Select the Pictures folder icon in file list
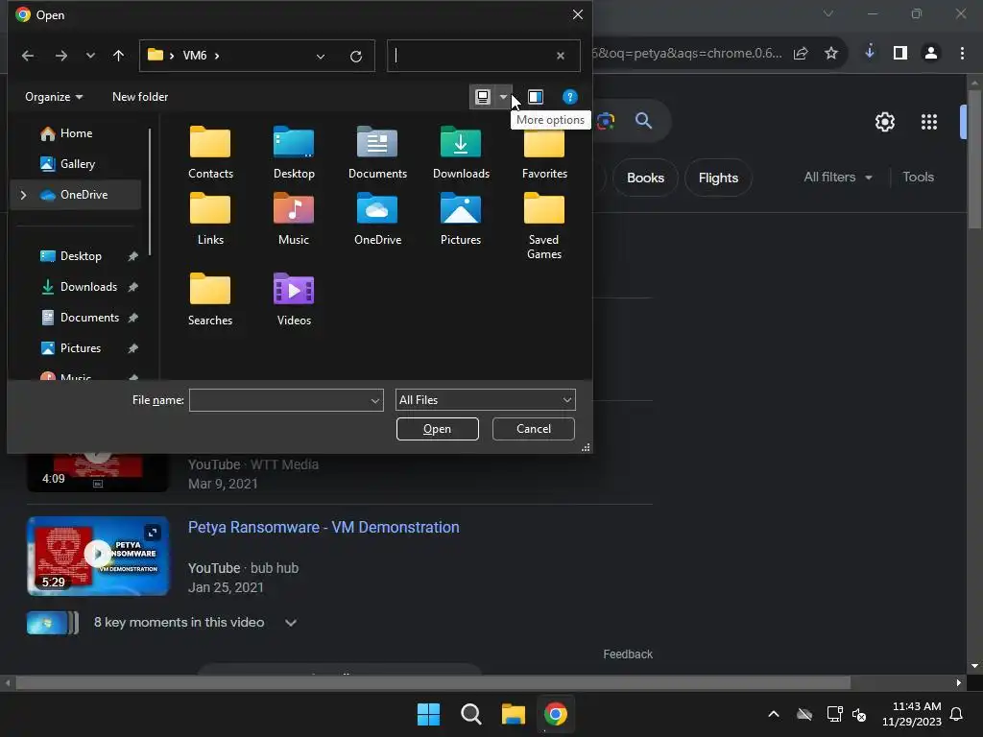This screenshot has width=983, height=737. click(461, 219)
